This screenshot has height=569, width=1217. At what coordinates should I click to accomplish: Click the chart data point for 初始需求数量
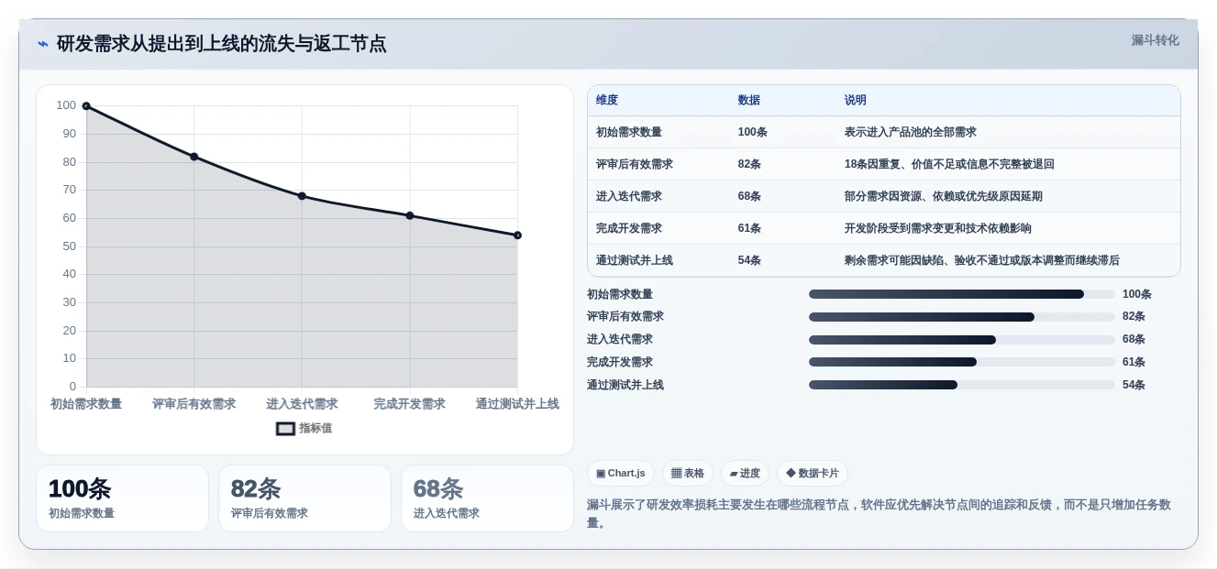pyautogui.click(x=86, y=106)
